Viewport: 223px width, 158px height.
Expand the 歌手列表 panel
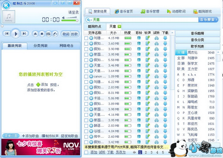(x=198, y=47)
